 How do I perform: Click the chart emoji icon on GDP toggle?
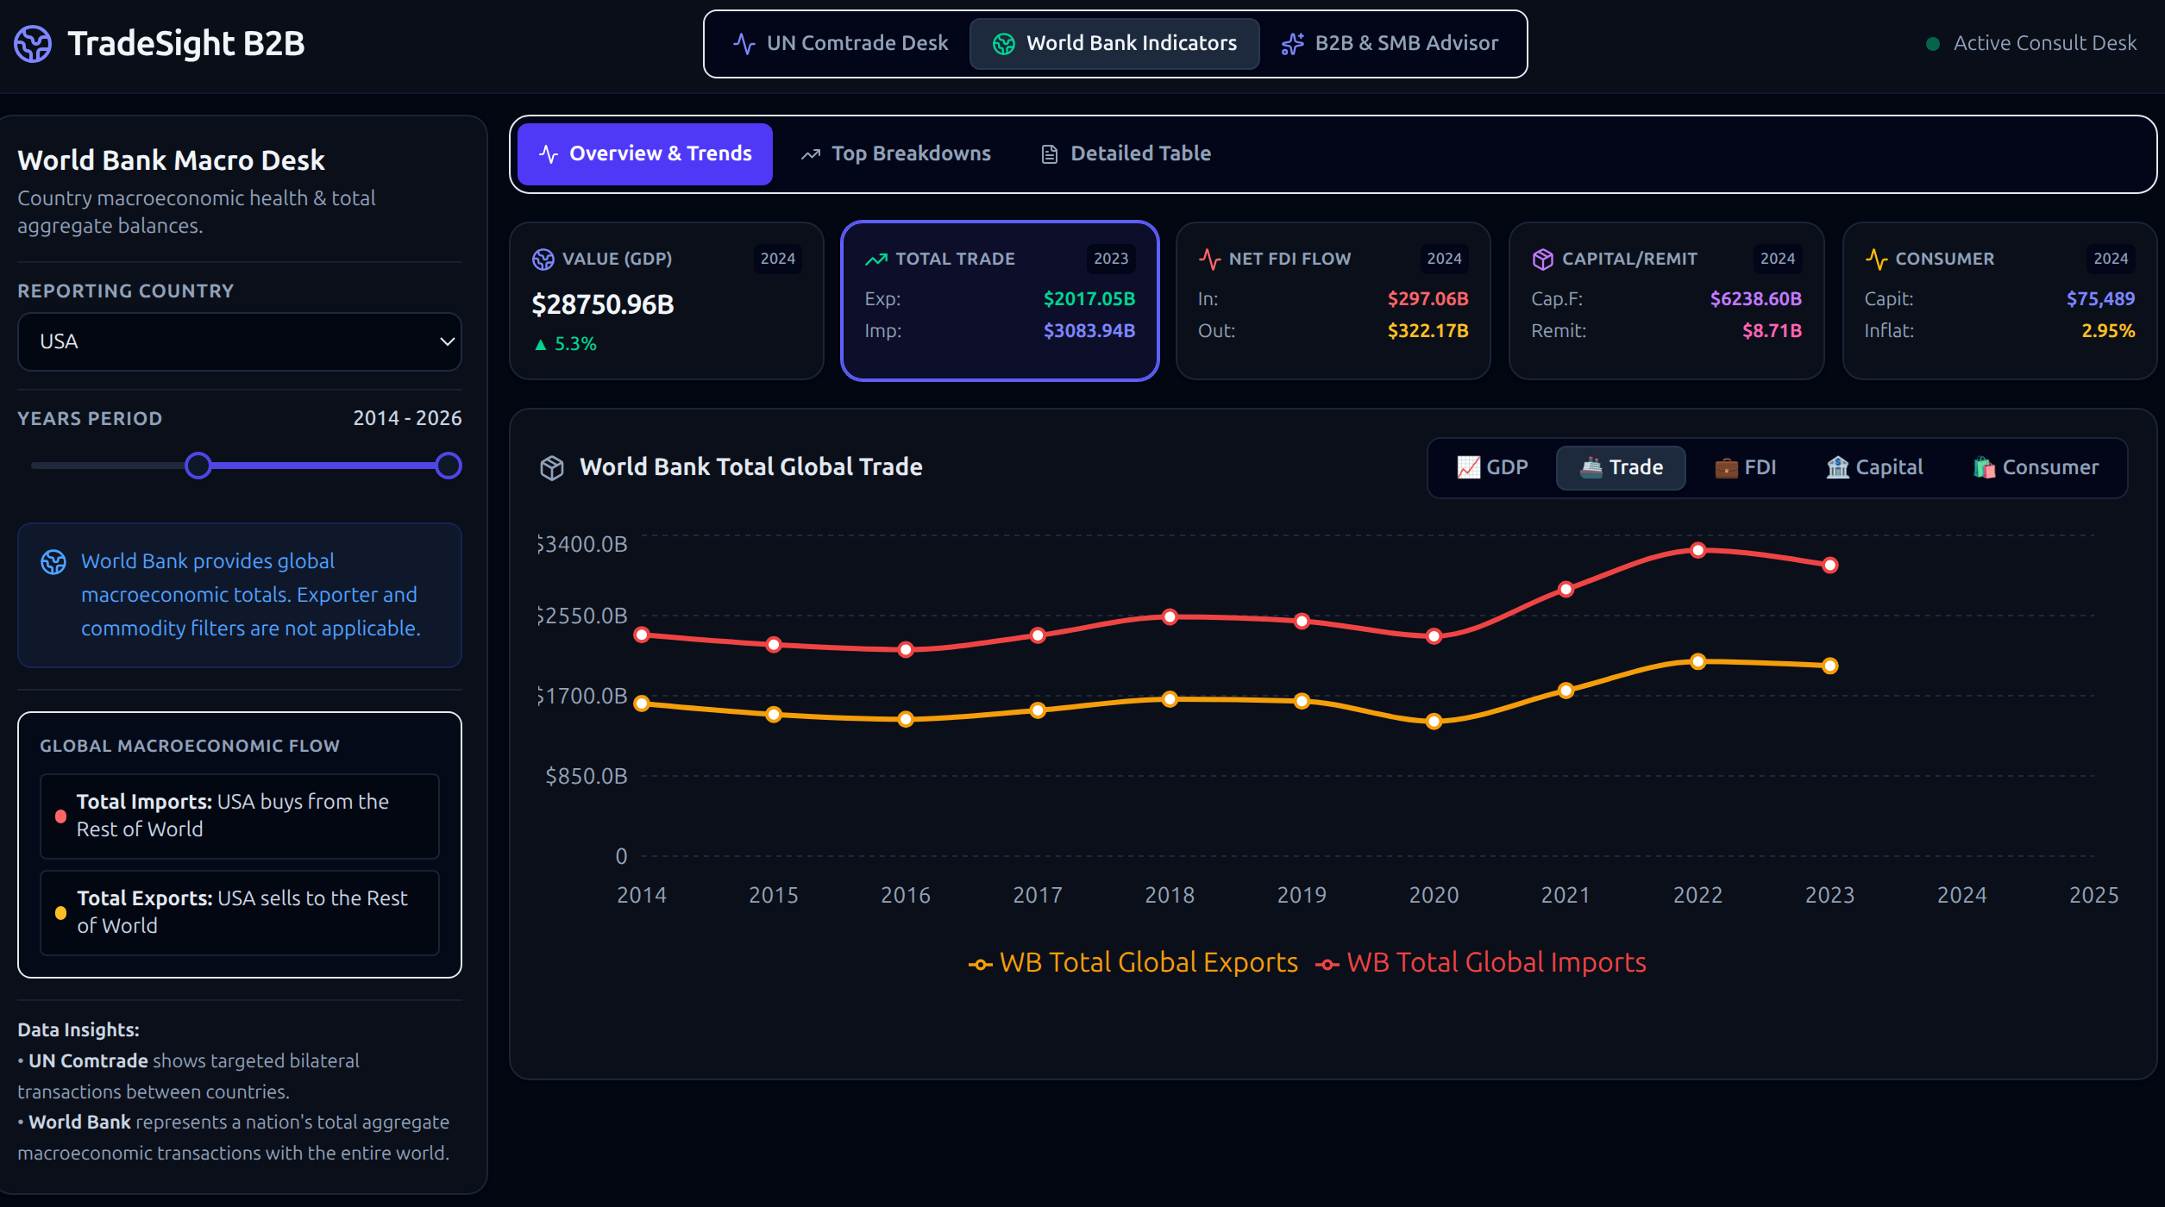[1468, 467]
